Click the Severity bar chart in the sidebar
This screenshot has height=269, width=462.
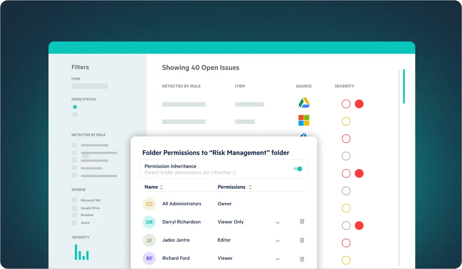pyautogui.click(x=81, y=252)
